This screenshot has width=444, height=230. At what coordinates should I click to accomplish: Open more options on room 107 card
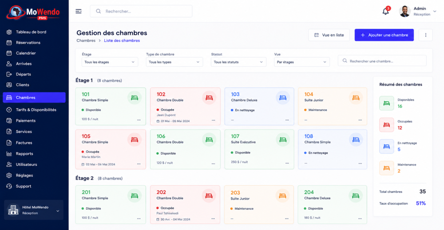[287, 163]
